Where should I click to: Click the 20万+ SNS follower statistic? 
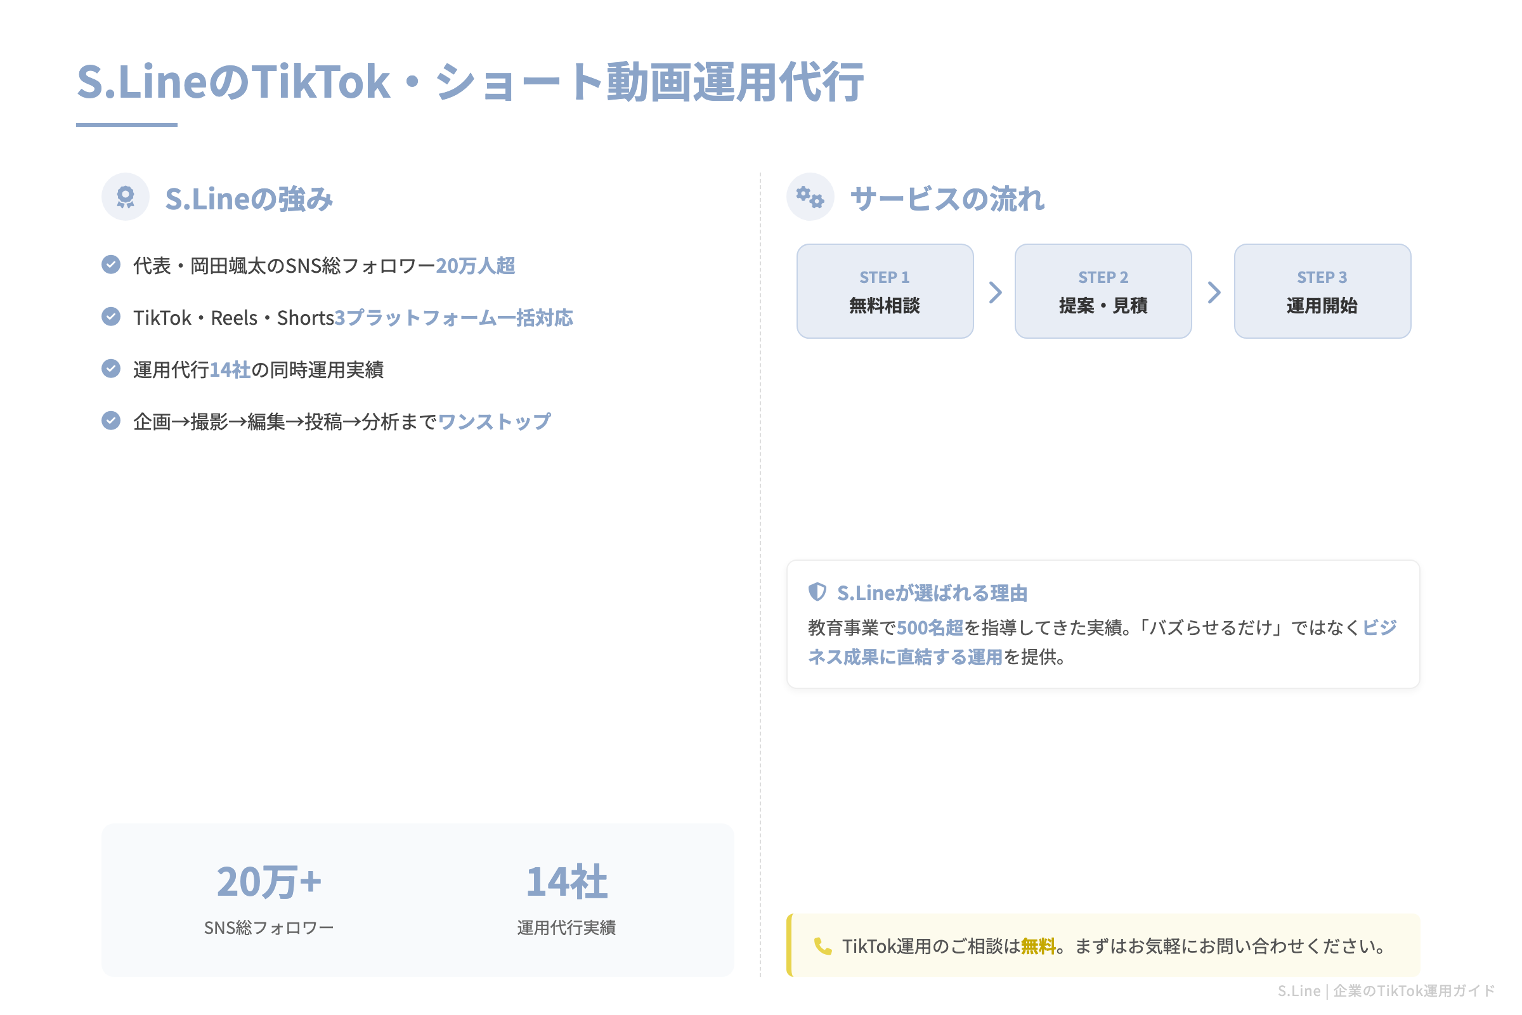(x=269, y=882)
